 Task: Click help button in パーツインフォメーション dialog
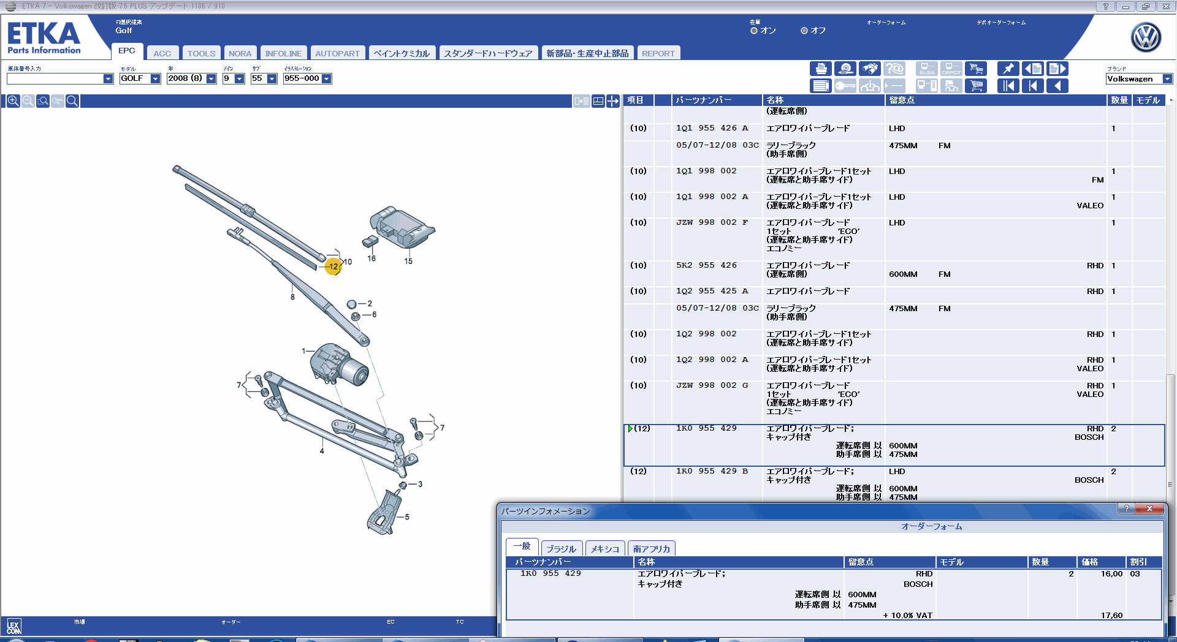[1126, 508]
